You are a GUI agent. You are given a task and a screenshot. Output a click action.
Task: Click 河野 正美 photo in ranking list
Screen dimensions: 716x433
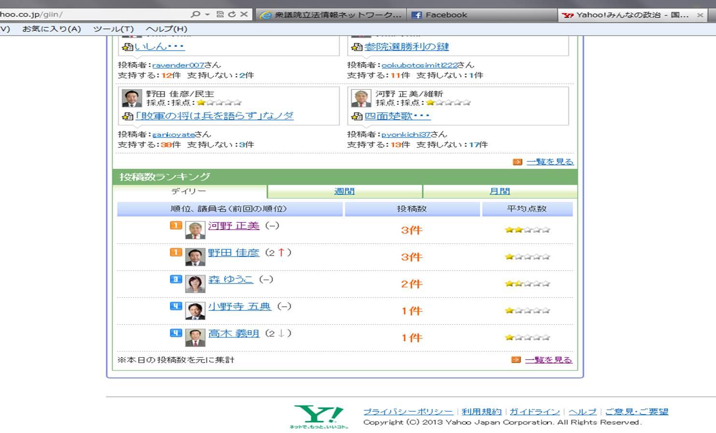(x=195, y=230)
